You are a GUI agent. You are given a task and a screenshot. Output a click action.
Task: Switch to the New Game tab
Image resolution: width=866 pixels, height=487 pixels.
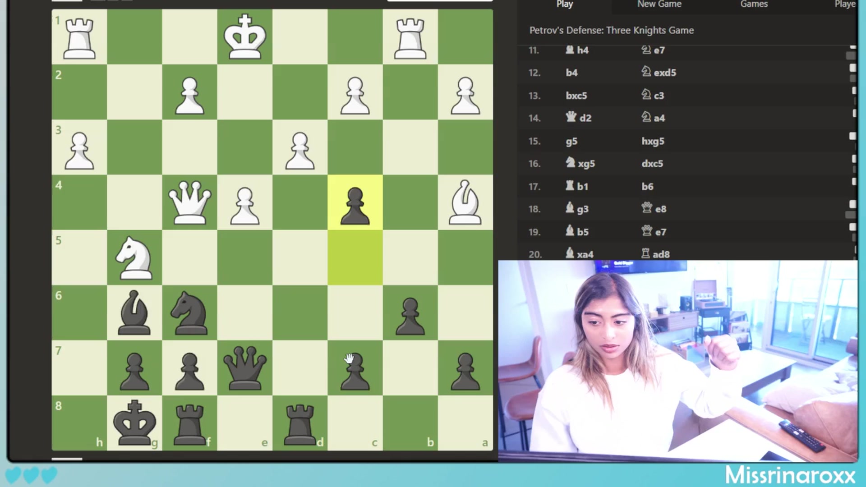pyautogui.click(x=659, y=5)
